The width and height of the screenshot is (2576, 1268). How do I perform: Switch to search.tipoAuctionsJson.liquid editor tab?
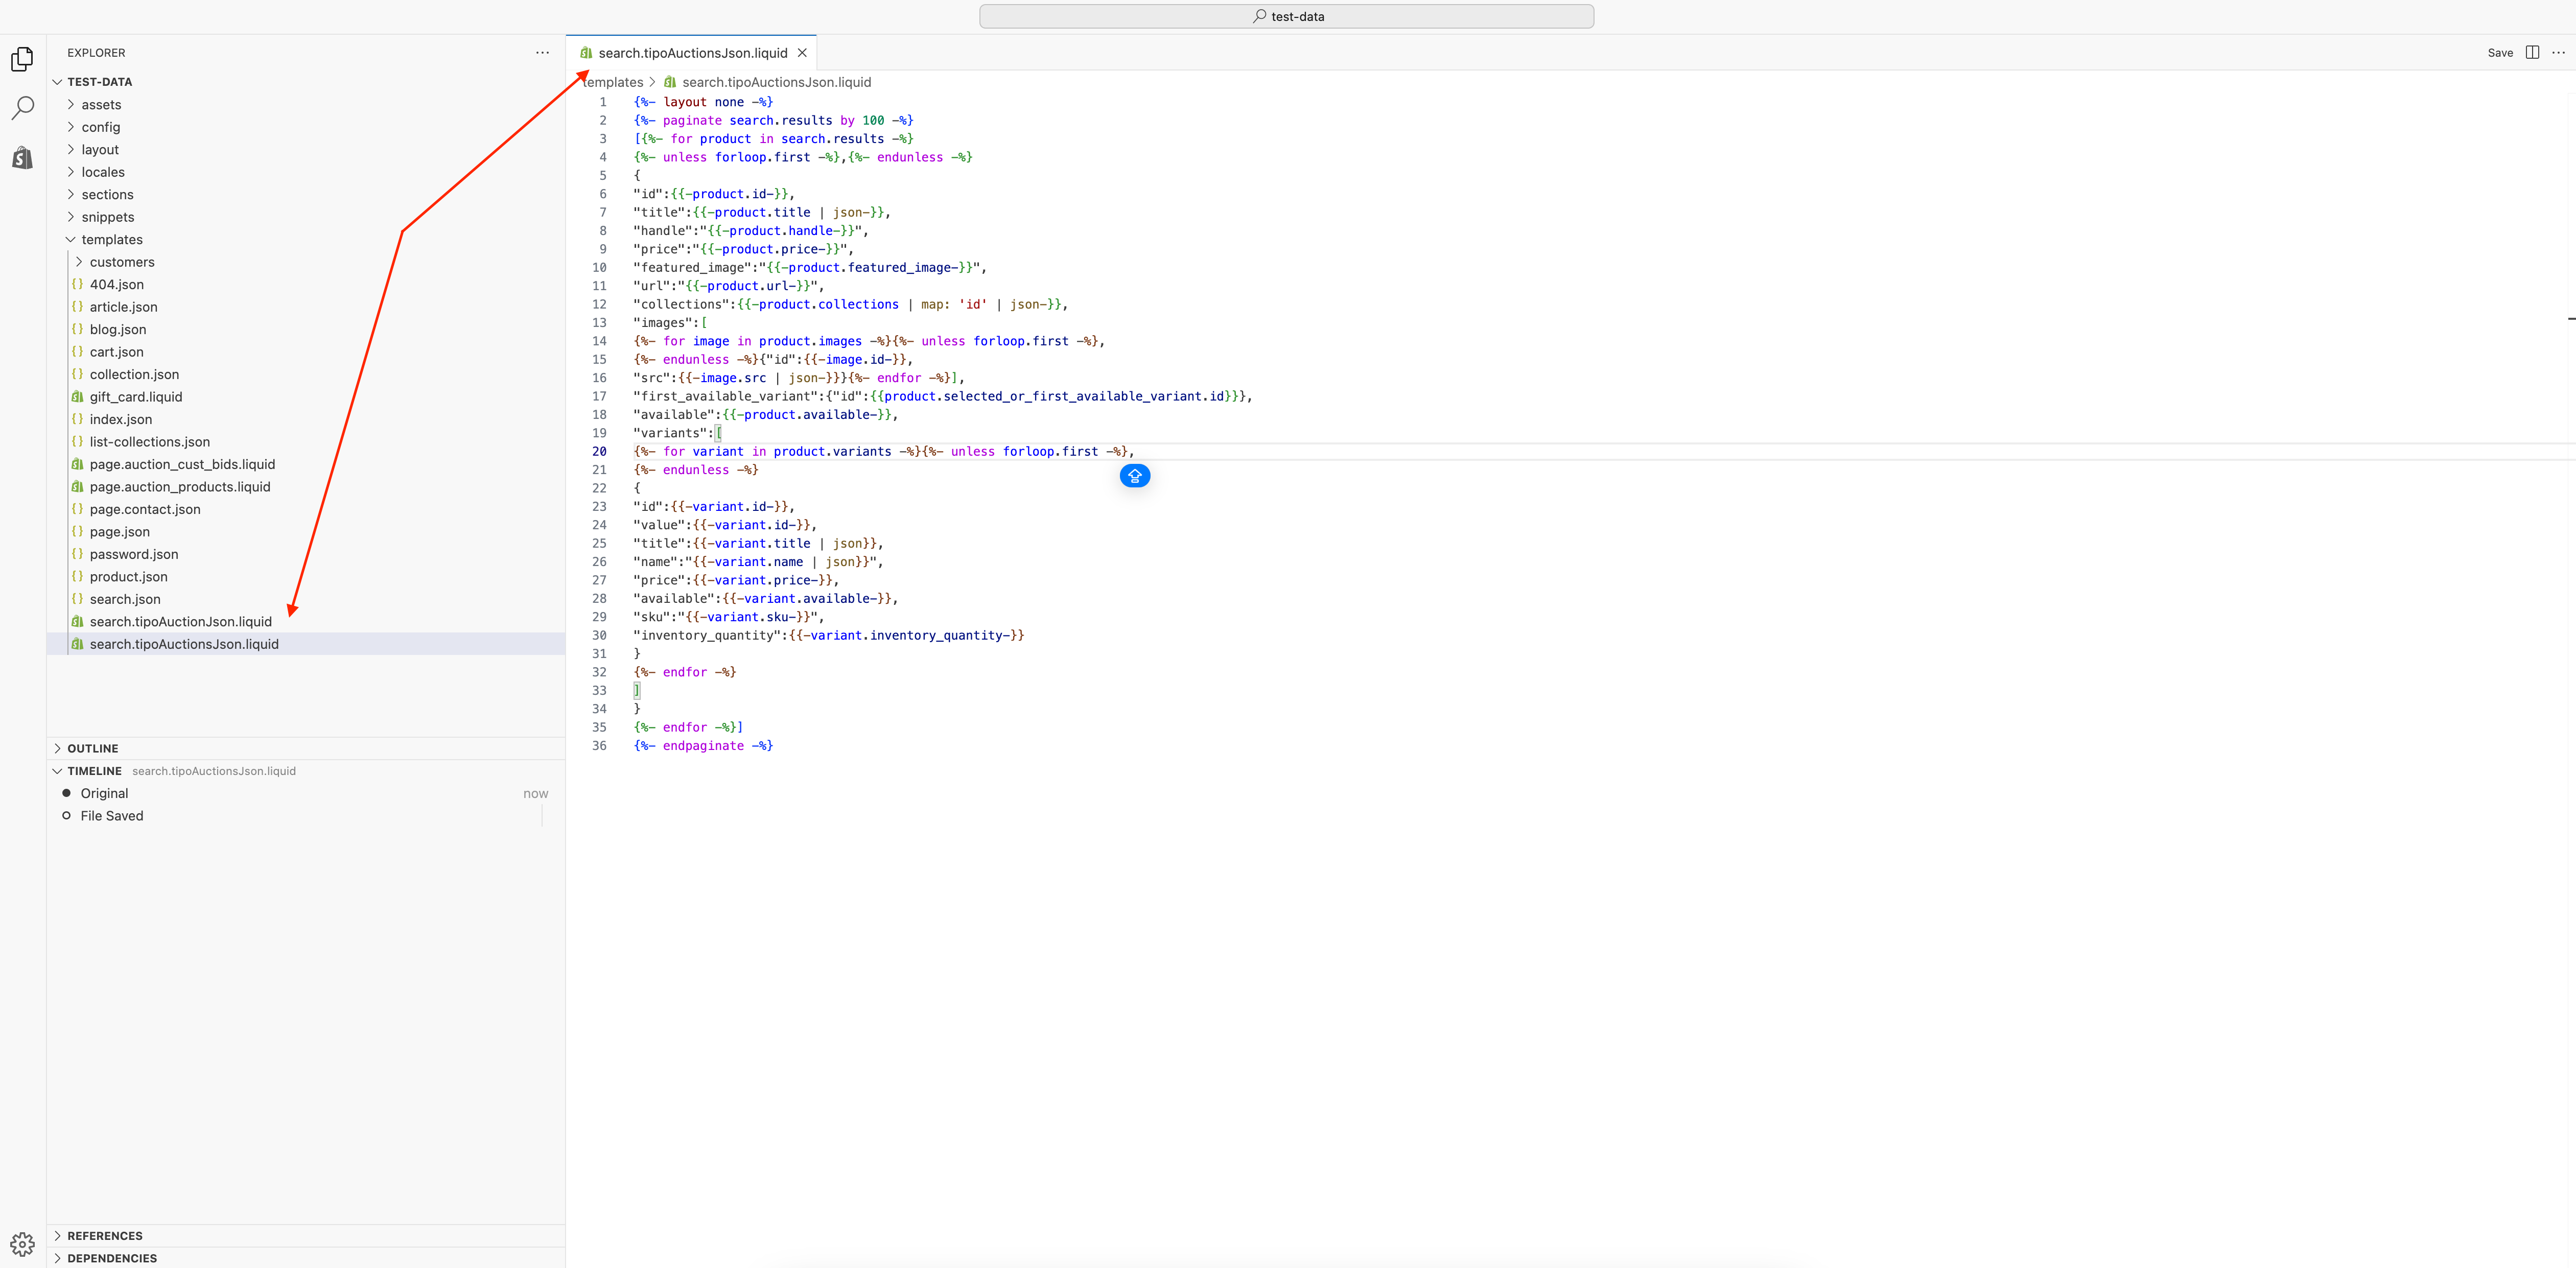(x=692, y=53)
